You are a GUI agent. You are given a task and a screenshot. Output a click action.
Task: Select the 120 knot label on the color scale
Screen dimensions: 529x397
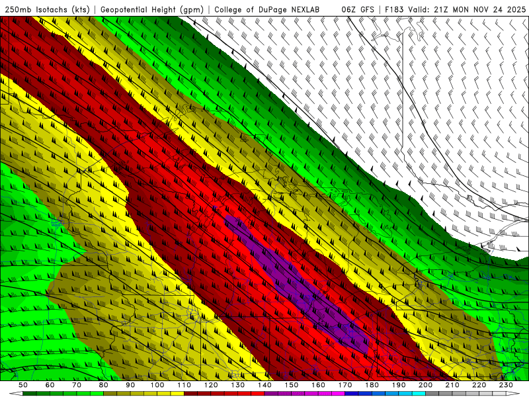[x=211, y=385]
